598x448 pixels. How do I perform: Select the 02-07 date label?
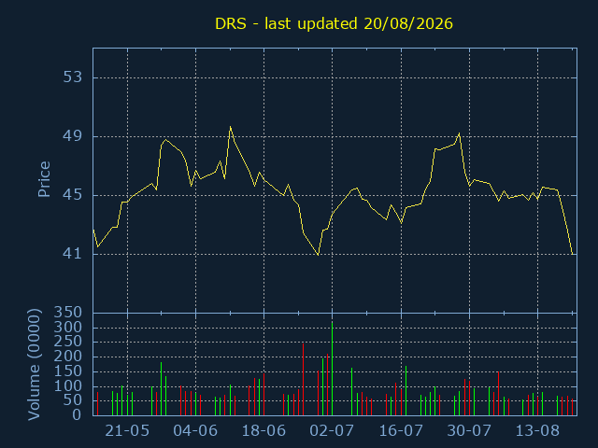pyautogui.click(x=332, y=431)
